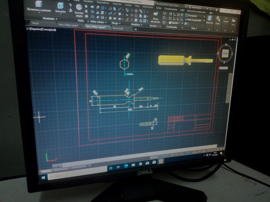Viewport: 270px width, 202px height.
Task: Click the Capas layers panel icon
Action: (x=218, y=20)
